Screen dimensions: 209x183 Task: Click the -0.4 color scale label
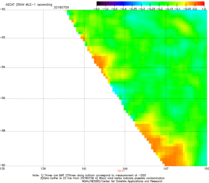pos(123,9)
